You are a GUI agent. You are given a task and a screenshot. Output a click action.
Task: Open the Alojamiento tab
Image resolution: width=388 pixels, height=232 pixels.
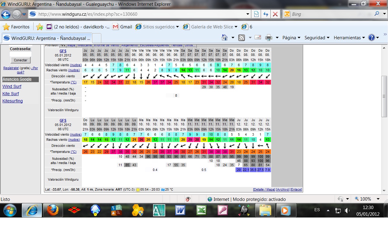pos(129,45)
